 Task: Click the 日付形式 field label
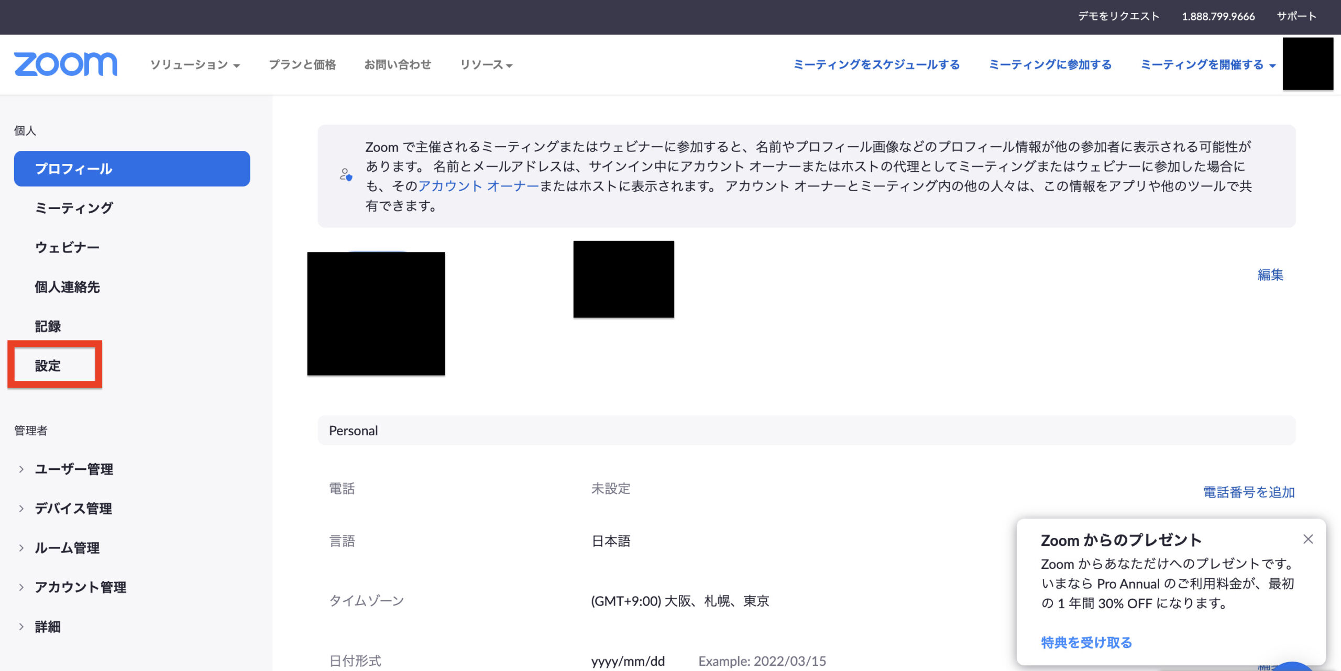(355, 661)
